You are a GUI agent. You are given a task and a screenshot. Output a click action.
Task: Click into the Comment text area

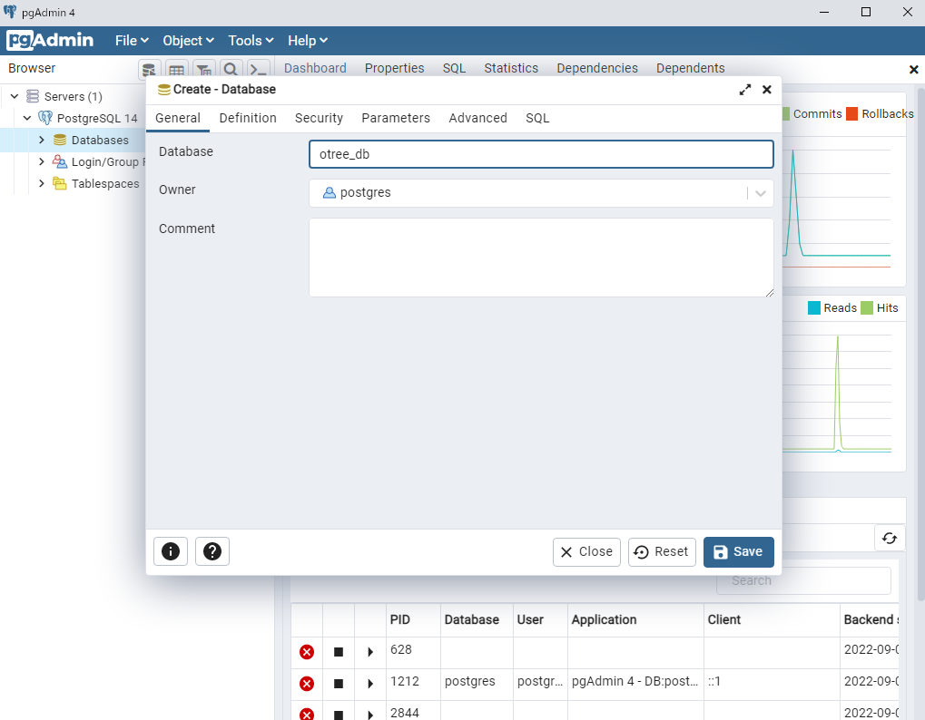coord(541,258)
